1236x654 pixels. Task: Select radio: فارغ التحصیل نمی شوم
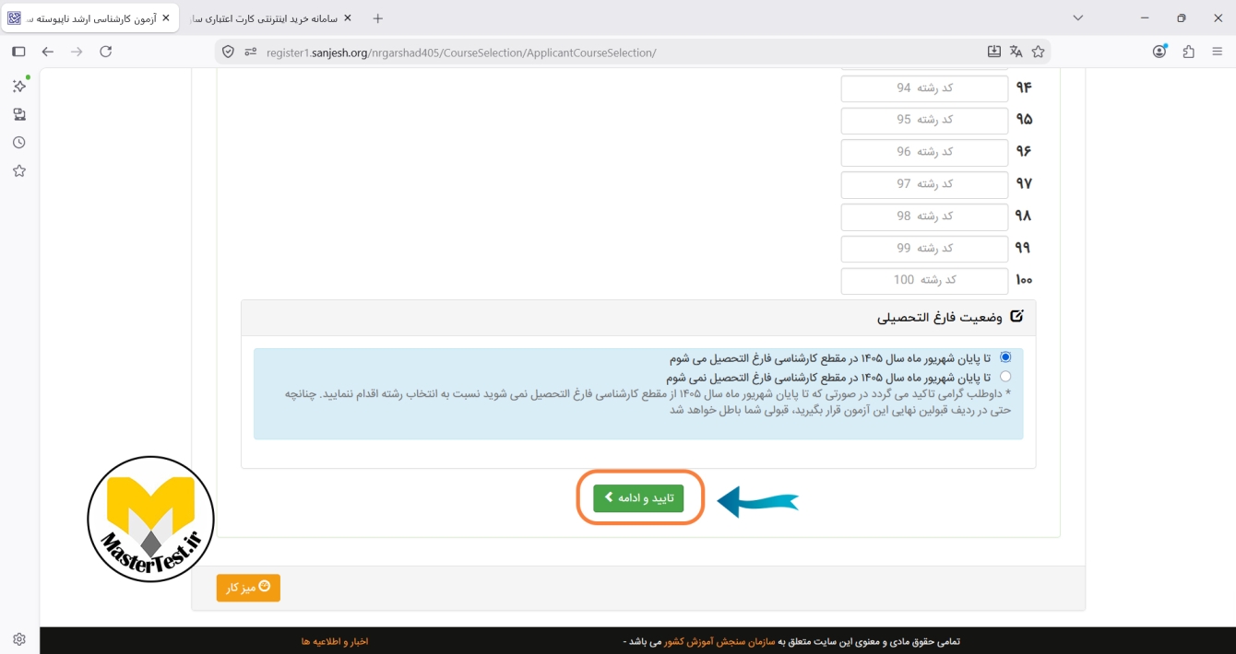click(x=1005, y=377)
